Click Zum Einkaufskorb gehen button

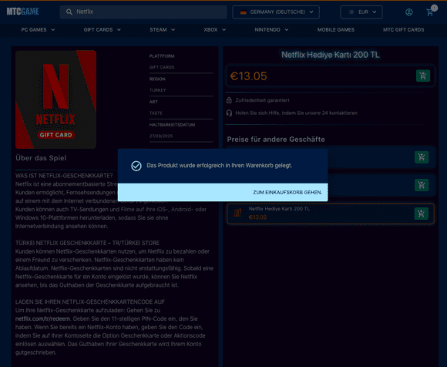pyautogui.click(x=287, y=193)
